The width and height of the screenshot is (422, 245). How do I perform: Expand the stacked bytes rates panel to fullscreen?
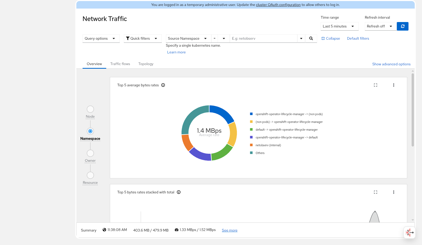375,192
